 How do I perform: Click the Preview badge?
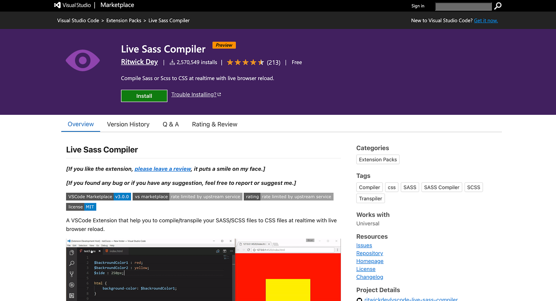point(224,45)
